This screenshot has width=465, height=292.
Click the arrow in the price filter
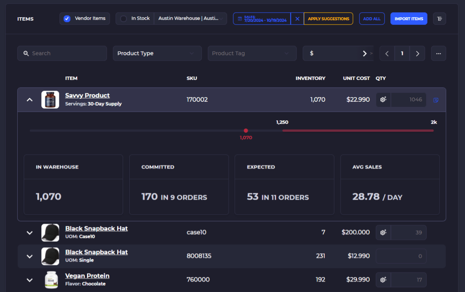point(365,53)
